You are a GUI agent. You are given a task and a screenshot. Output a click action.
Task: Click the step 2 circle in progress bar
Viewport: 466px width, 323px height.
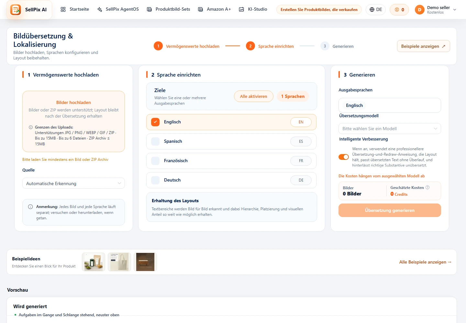point(250,46)
